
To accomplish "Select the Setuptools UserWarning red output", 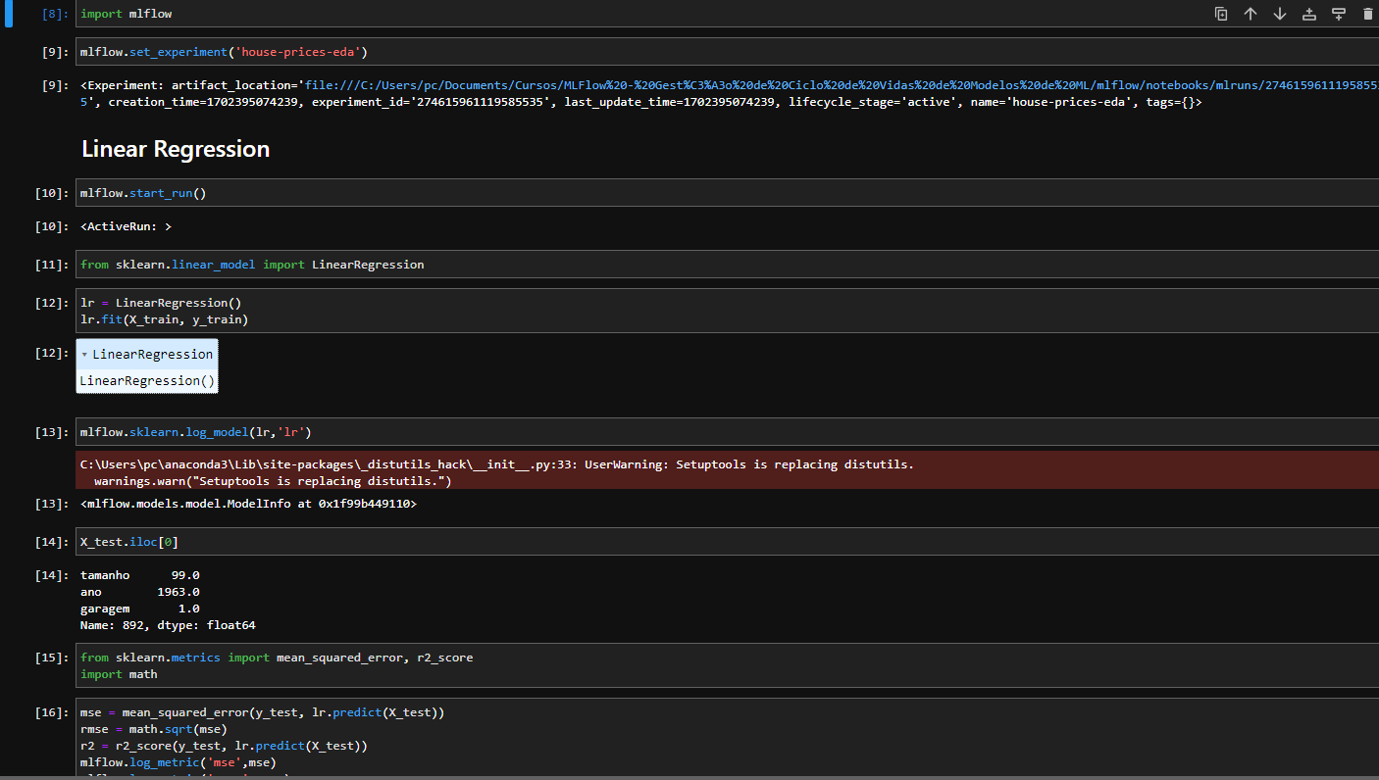I will click(x=727, y=472).
